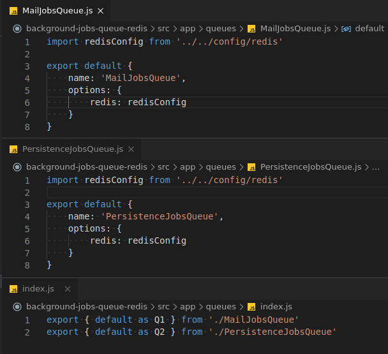Click Q1 alias in index.js
Image resolution: width=388 pixels, height=354 pixels.
point(160,320)
